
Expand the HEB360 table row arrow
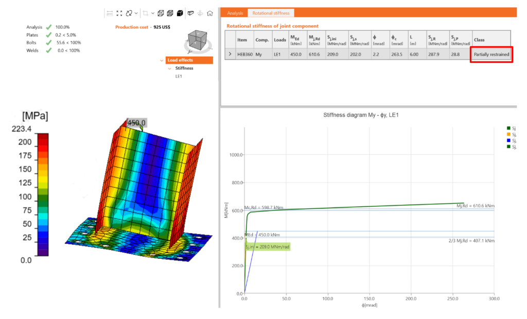[x=230, y=54]
